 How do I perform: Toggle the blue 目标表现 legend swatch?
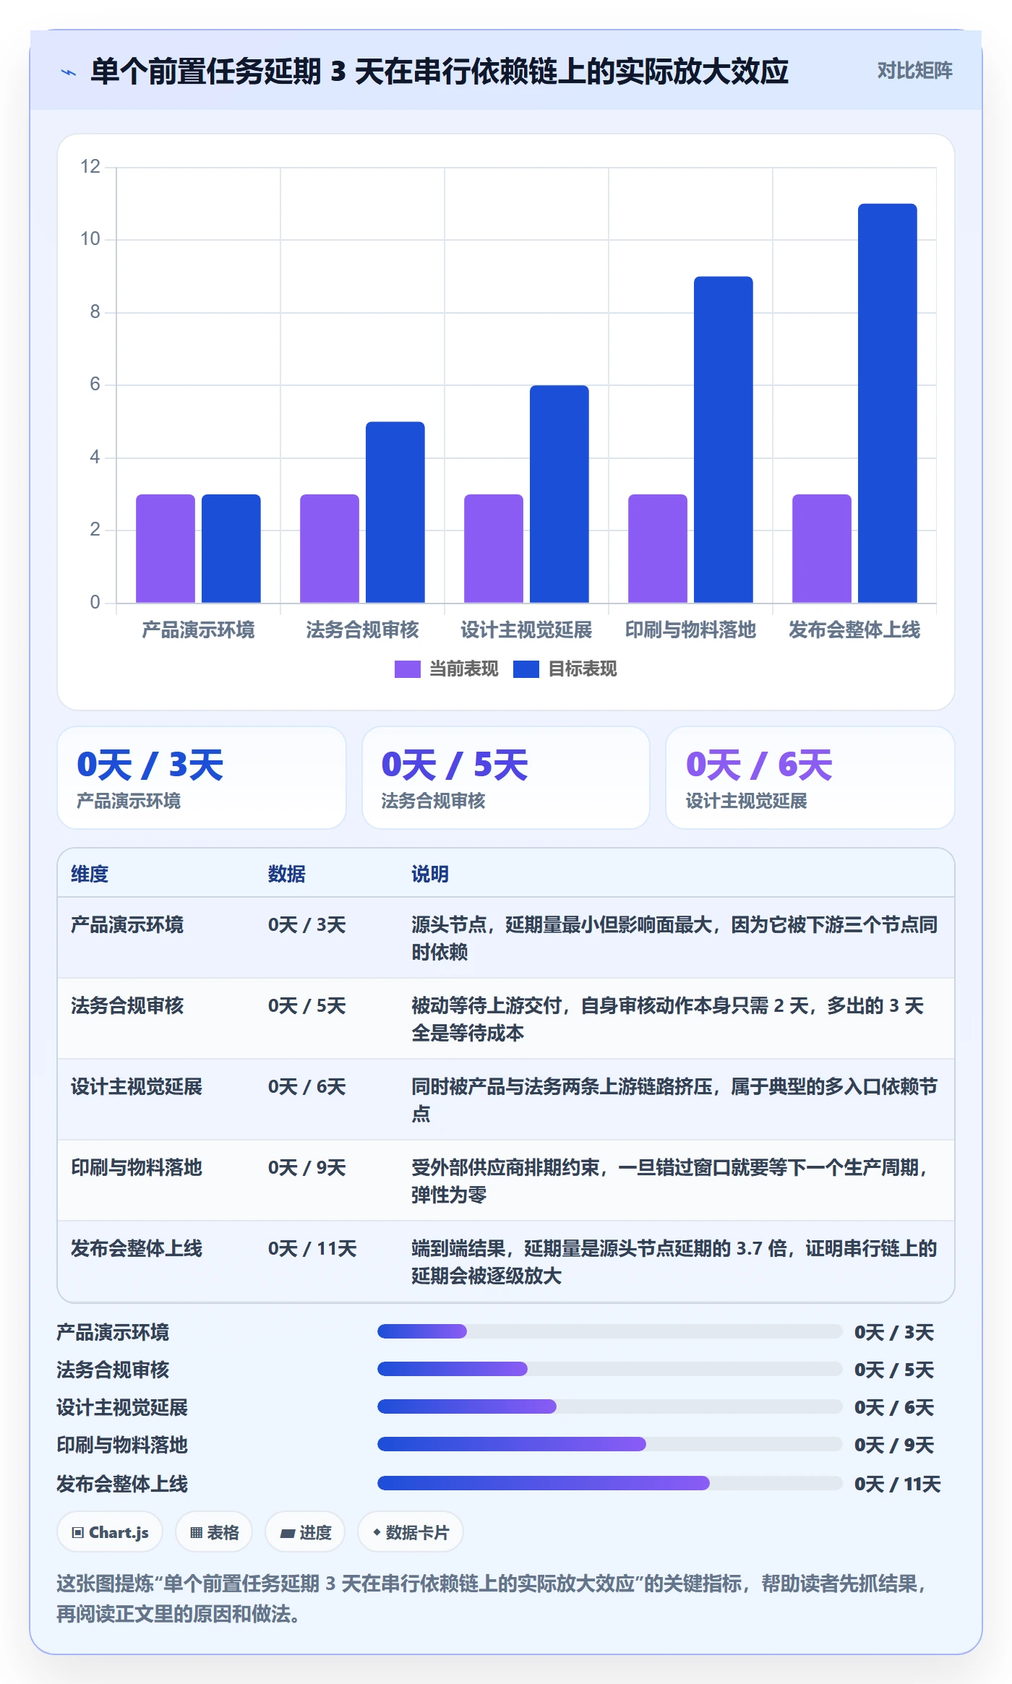[x=526, y=669]
